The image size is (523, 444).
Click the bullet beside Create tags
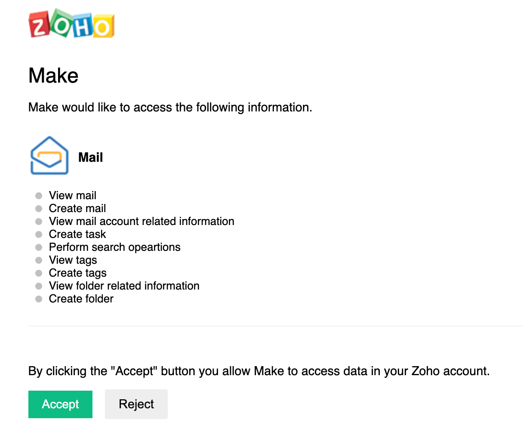39,273
